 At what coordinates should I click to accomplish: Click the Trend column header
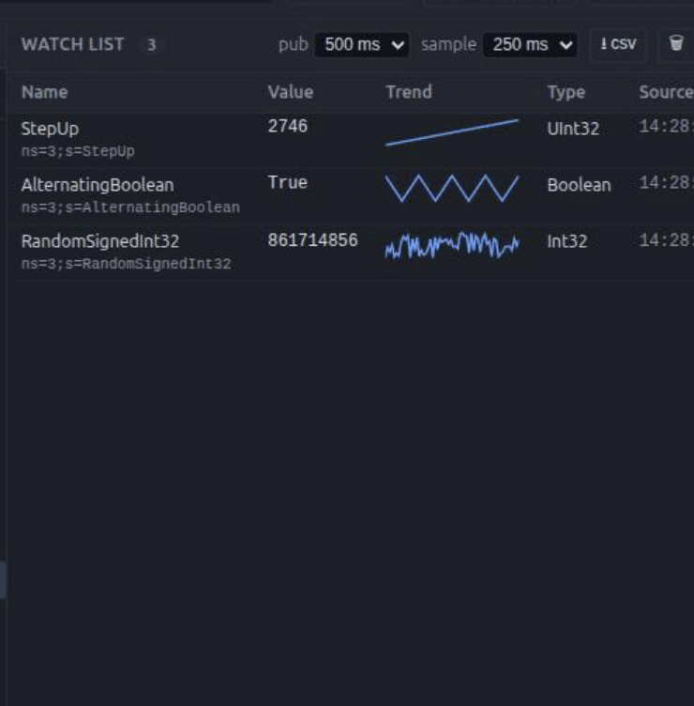point(409,92)
